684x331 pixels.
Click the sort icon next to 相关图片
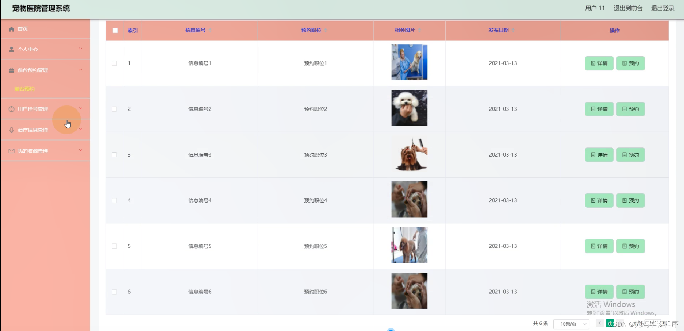coord(419,30)
